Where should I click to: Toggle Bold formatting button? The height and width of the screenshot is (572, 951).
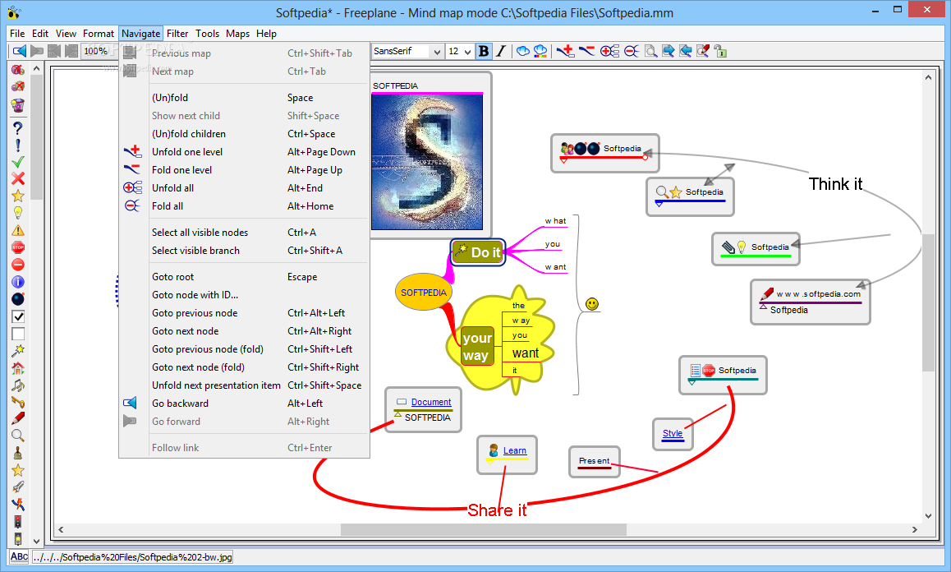click(484, 52)
